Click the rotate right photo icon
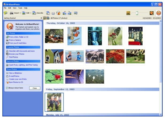165x118 pixels. 69,13
